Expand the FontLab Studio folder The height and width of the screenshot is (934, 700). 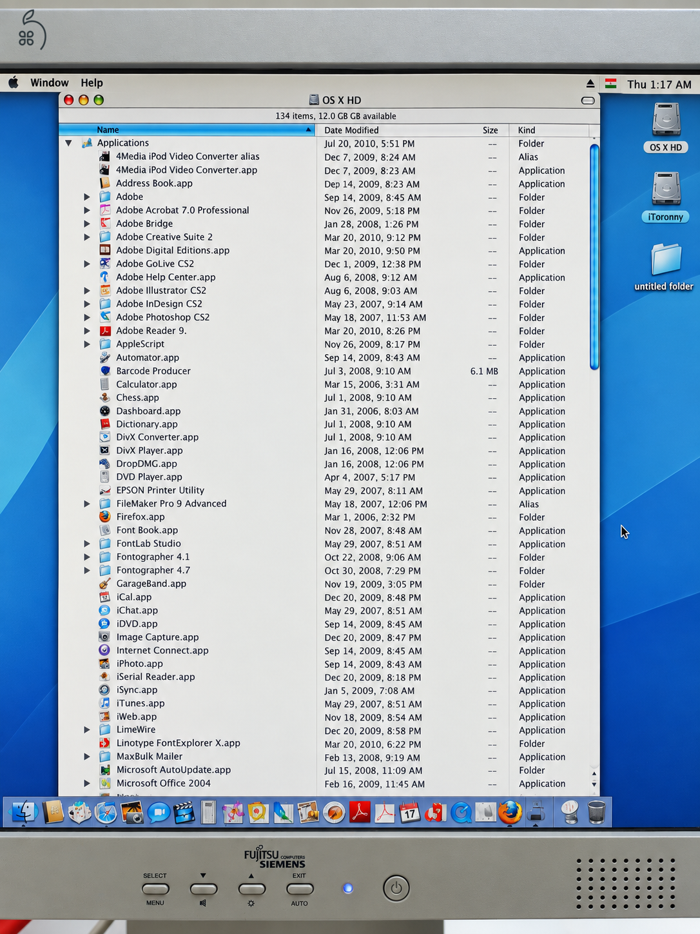(x=87, y=544)
